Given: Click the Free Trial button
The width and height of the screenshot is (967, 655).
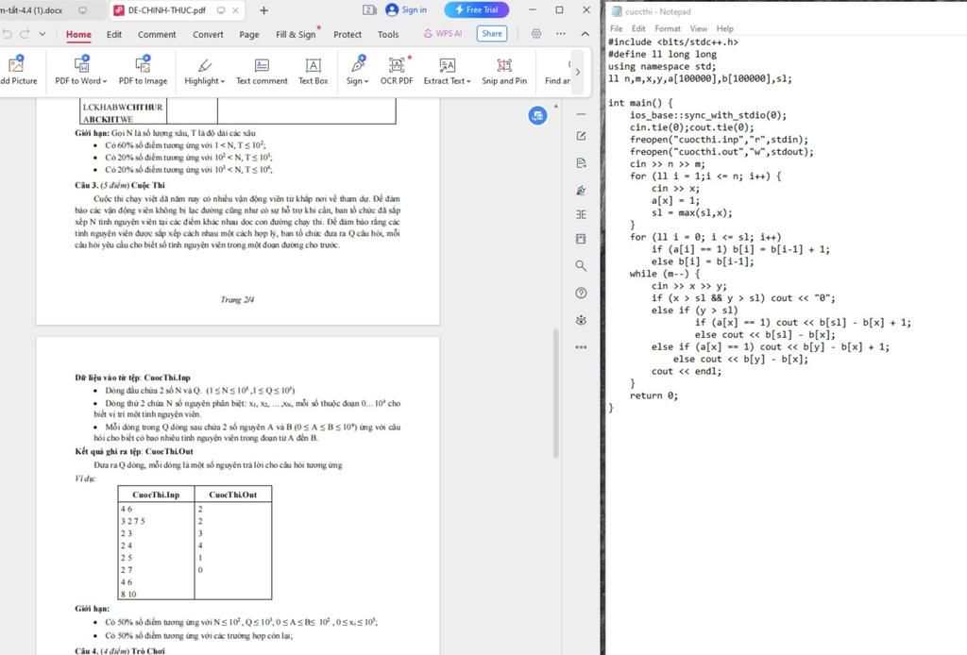Looking at the screenshot, I should pos(476,9).
